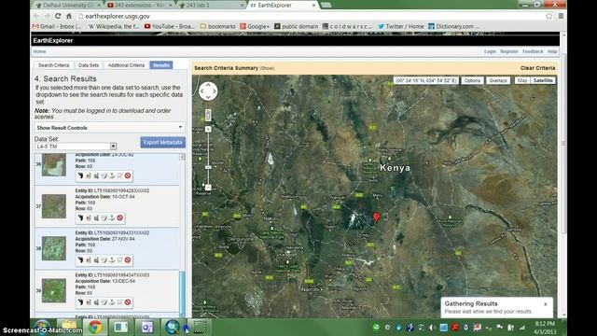Switch map to Map view
597x336 pixels.
coord(522,80)
